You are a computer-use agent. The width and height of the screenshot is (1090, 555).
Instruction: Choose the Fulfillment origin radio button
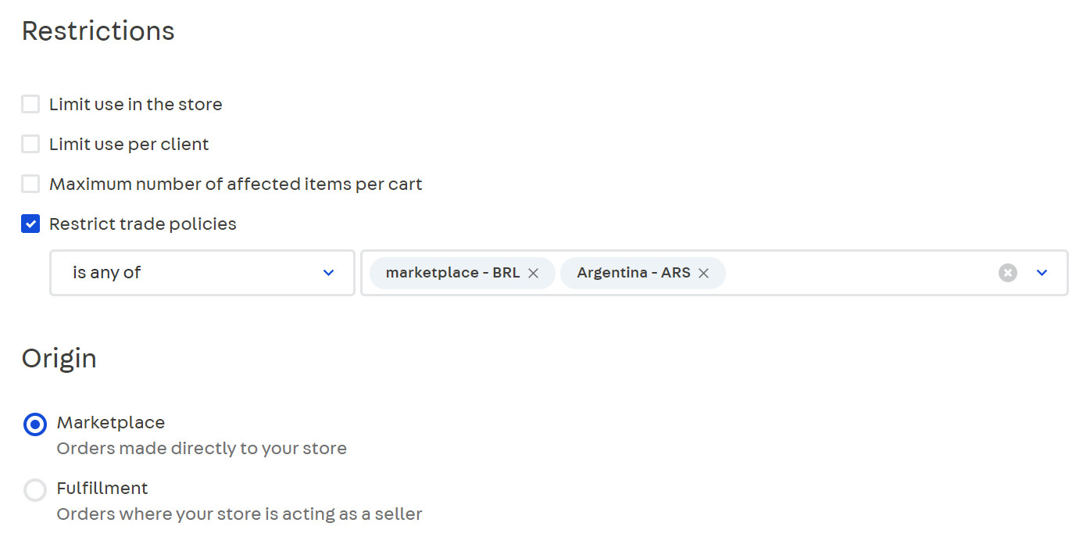(35, 490)
